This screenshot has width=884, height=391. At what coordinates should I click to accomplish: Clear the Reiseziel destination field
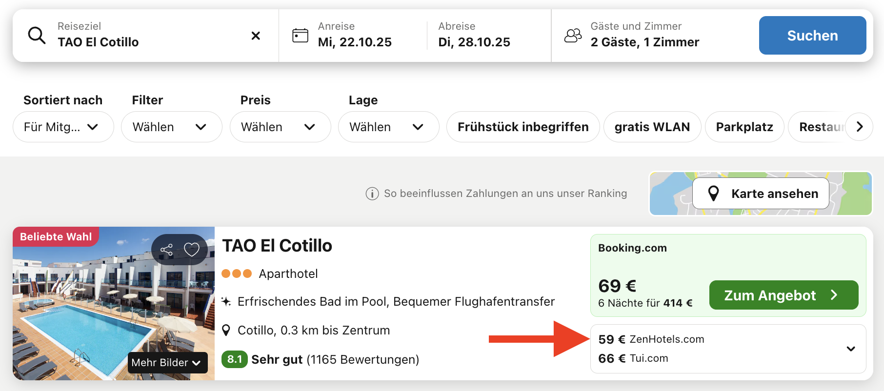pyautogui.click(x=256, y=36)
